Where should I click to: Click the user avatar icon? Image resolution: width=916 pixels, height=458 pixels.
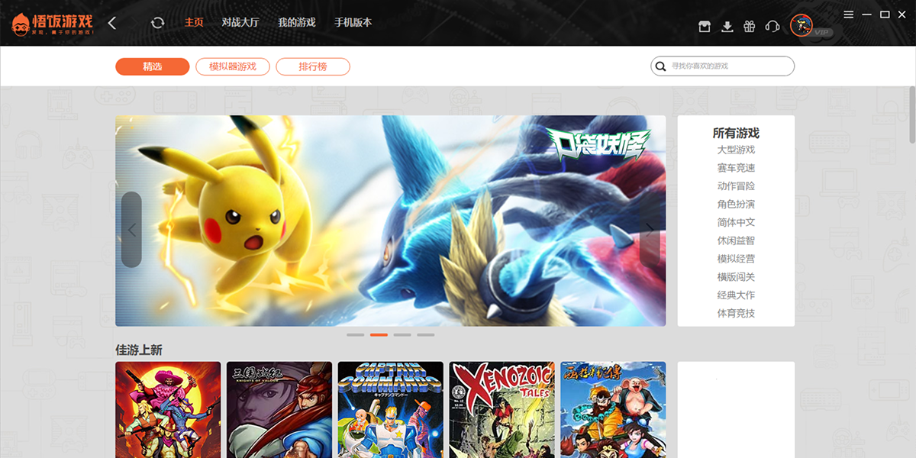click(801, 26)
